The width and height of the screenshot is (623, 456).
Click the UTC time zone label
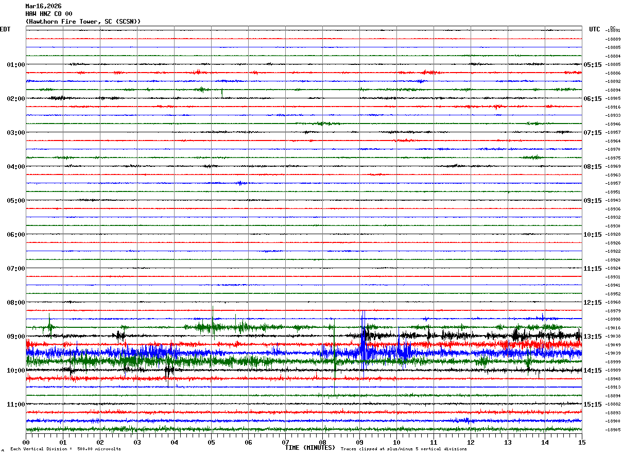click(x=595, y=29)
